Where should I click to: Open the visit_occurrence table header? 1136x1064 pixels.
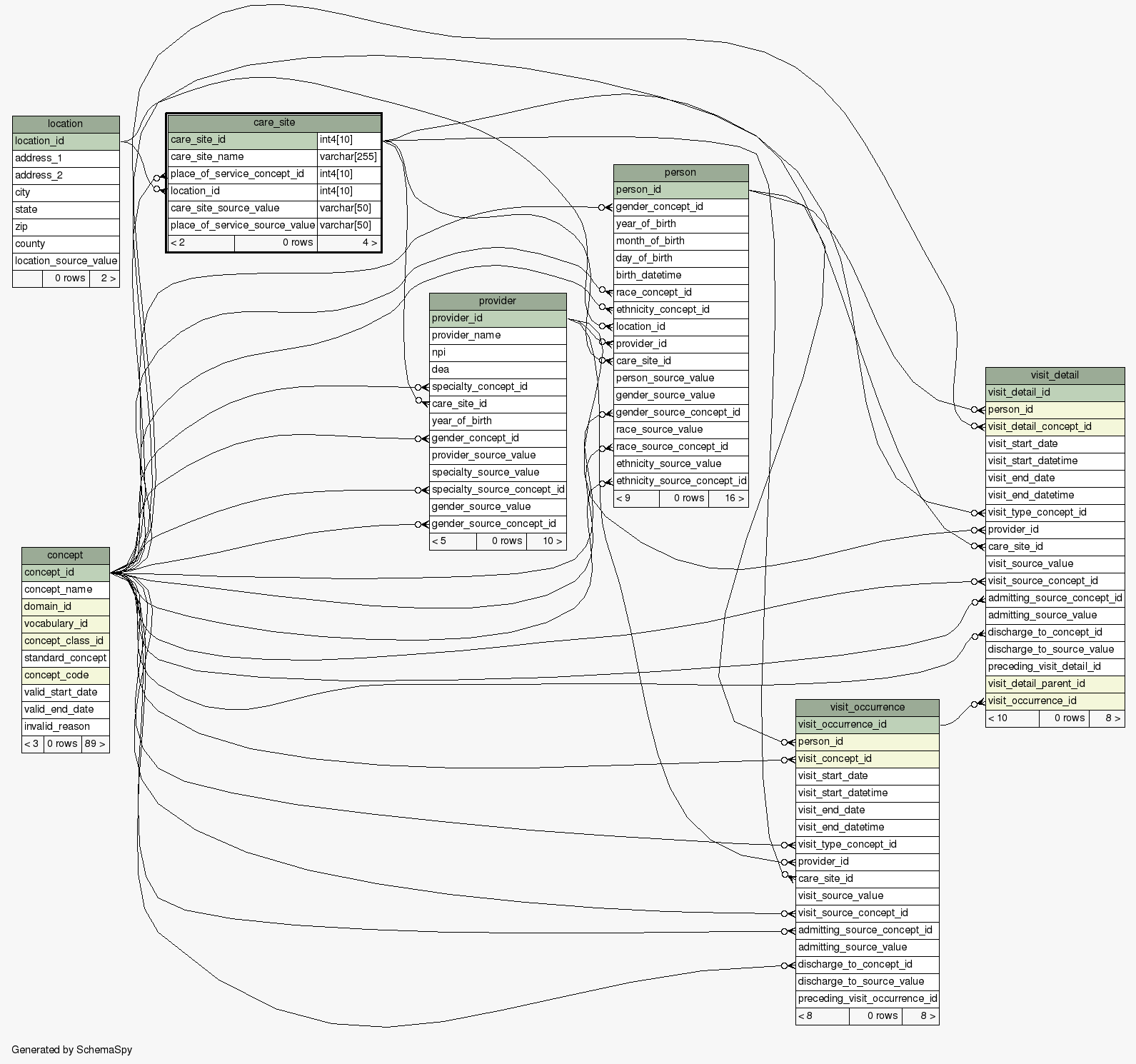coord(867,708)
